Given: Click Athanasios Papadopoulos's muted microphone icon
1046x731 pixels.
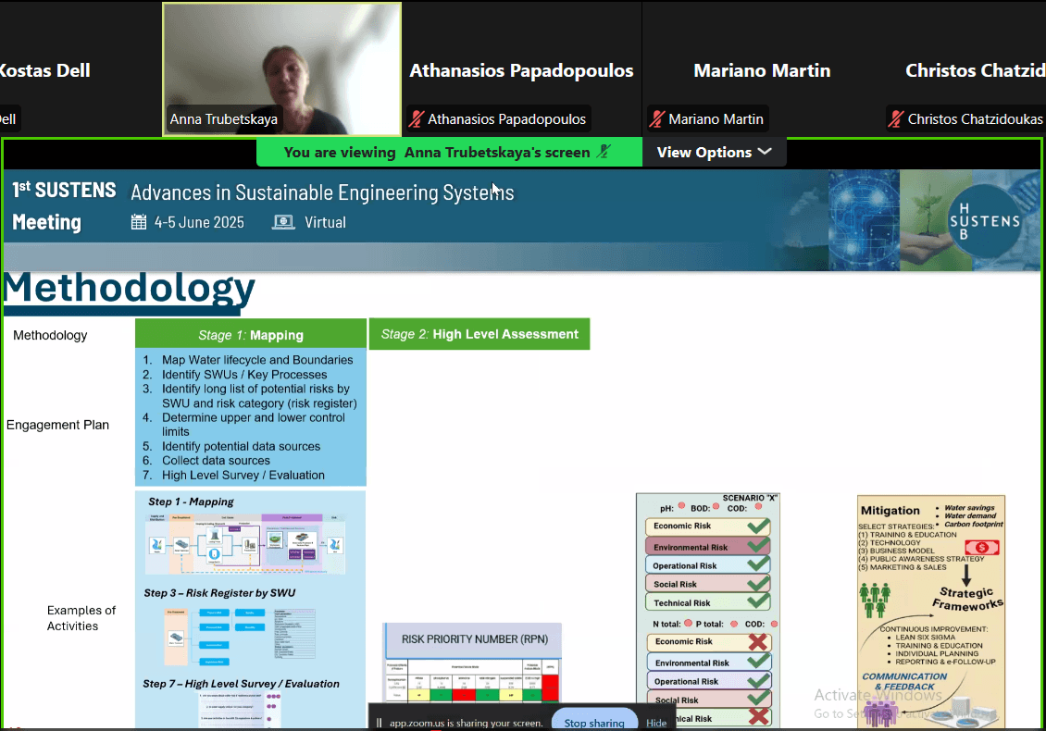Looking at the screenshot, I should 417,119.
